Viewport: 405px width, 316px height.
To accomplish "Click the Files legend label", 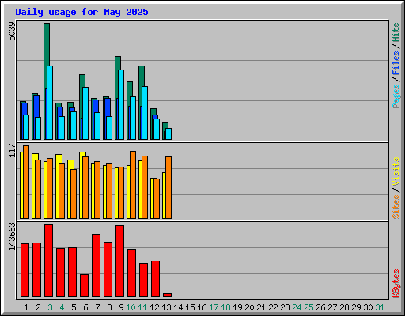I will pyautogui.click(x=396, y=62).
